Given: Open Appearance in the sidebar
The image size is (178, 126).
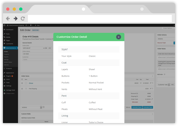Looking at the screenshot, I should 9,73.
